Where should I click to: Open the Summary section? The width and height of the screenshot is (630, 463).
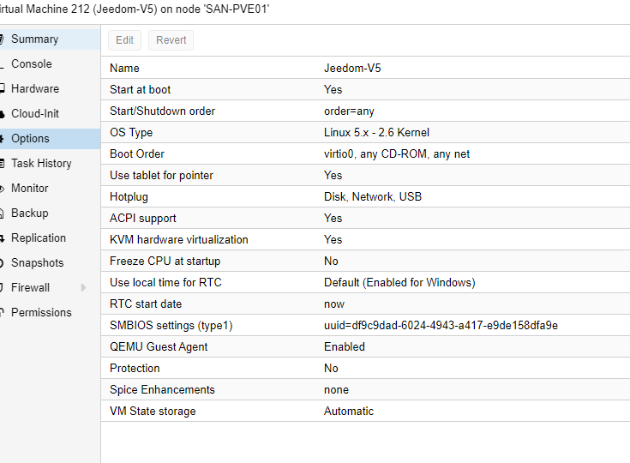click(48, 39)
